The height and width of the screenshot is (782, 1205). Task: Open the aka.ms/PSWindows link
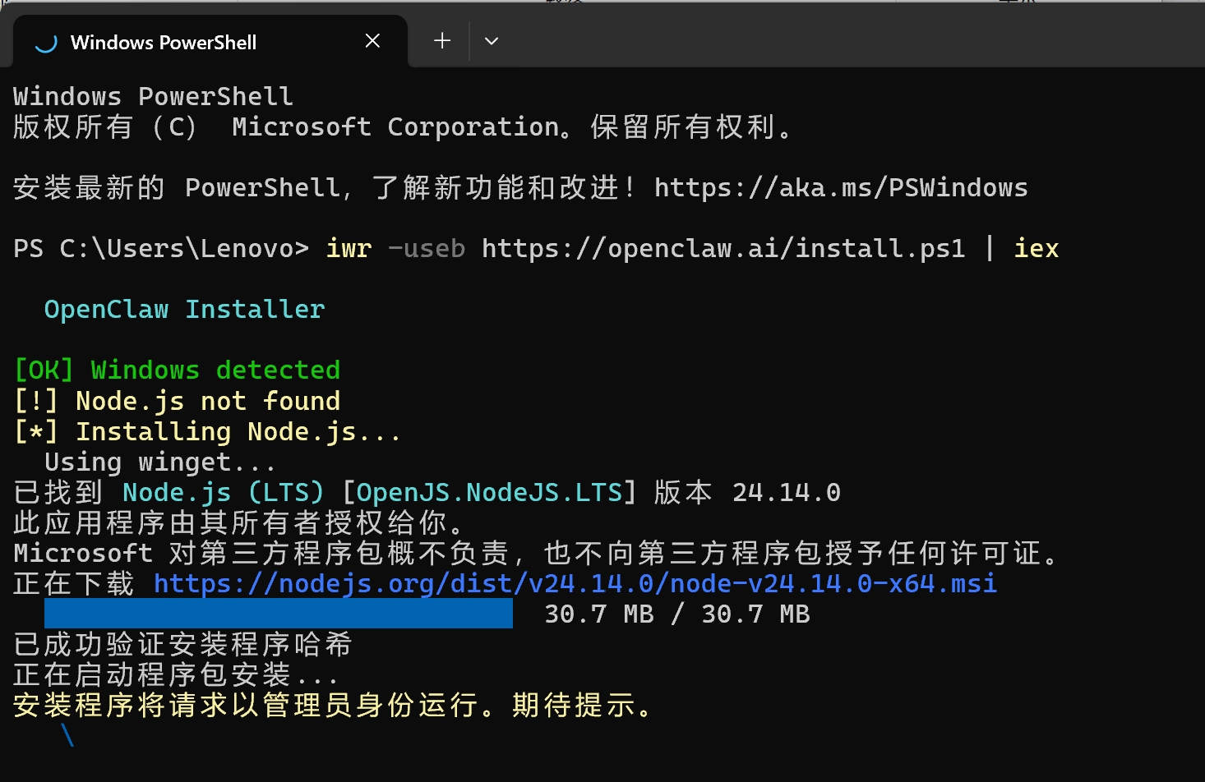tap(840, 188)
